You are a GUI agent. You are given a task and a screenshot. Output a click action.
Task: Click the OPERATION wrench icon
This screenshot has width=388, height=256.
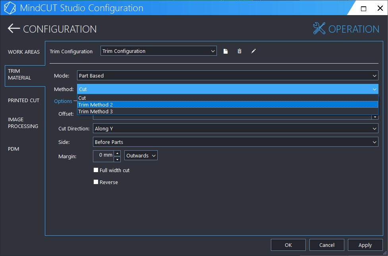[x=319, y=29]
